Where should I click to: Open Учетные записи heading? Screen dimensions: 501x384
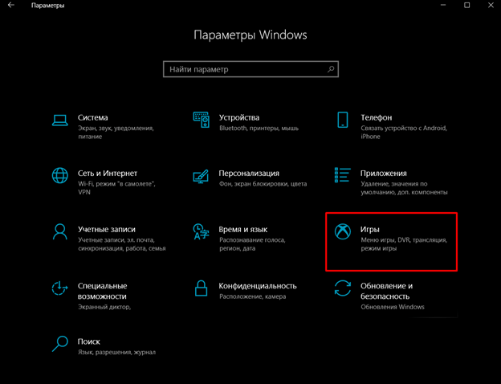click(x=107, y=229)
